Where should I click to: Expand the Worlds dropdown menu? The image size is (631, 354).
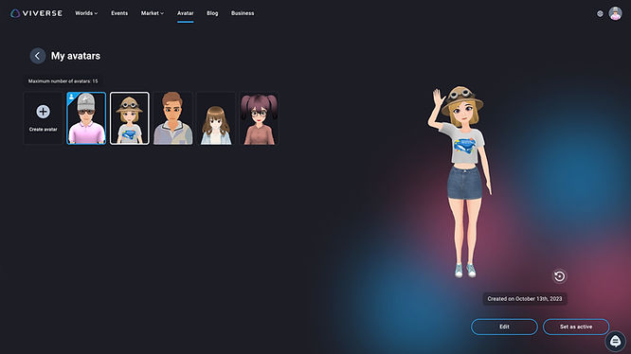click(x=86, y=13)
